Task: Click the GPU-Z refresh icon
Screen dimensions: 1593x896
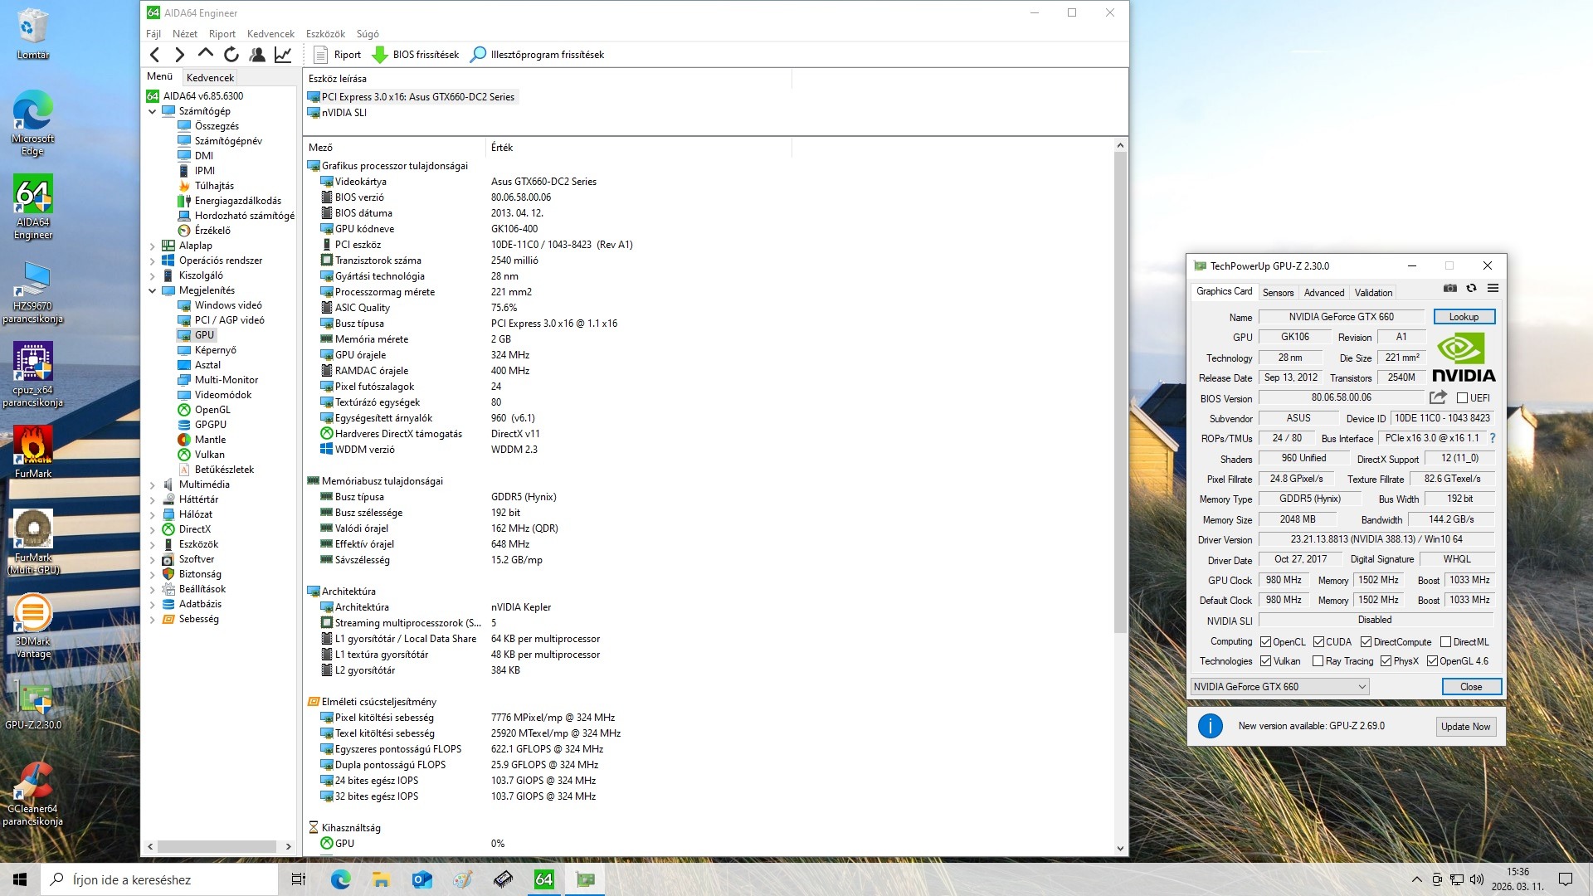Action: pyautogui.click(x=1471, y=289)
